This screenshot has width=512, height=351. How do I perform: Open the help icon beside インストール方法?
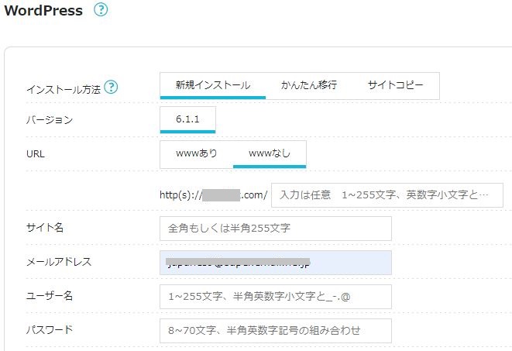[x=111, y=88]
